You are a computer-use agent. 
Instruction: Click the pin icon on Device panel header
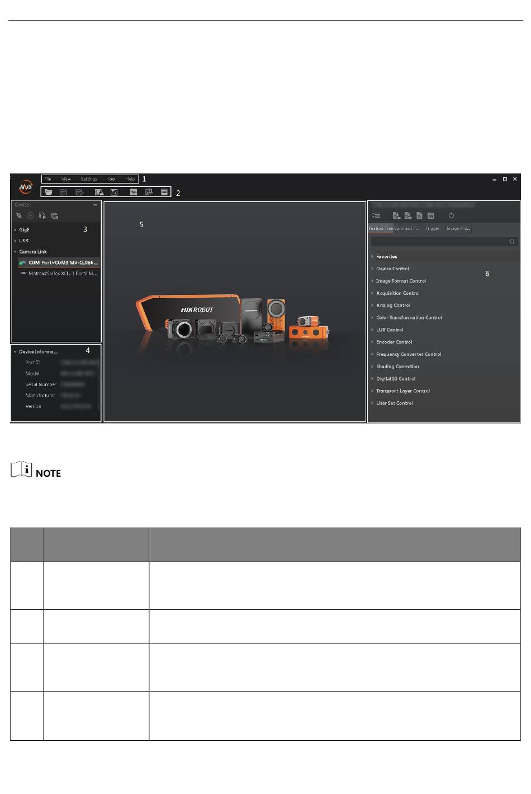(95, 205)
